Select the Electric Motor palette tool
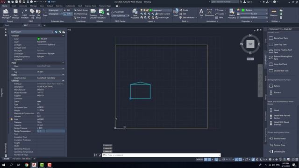 tap(277, 139)
